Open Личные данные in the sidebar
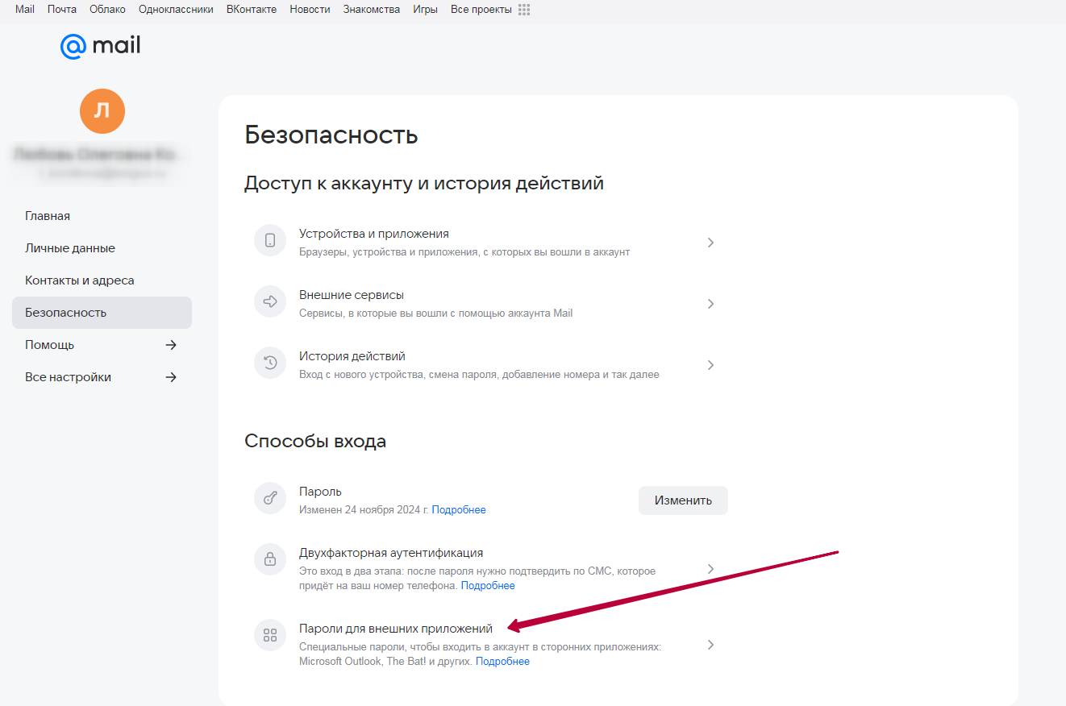Image resolution: width=1066 pixels, height=706 pixels. click(x=70, y=248)
